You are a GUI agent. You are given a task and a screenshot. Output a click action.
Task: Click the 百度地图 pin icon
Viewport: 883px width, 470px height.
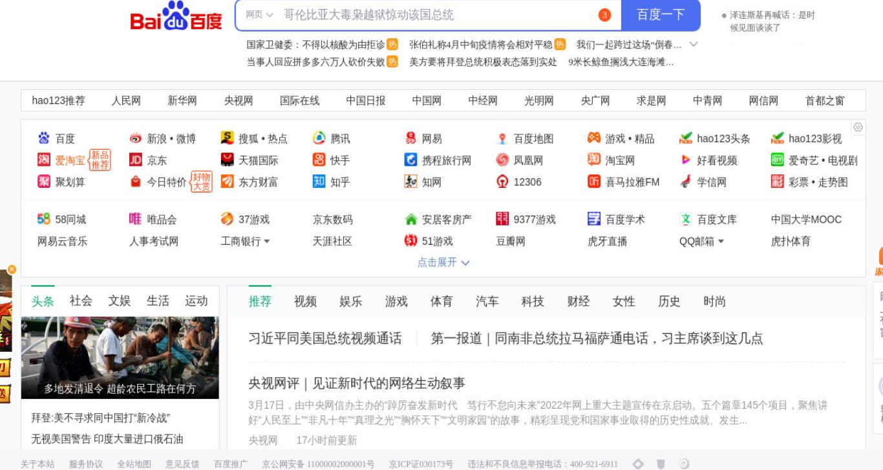[502, 139]
